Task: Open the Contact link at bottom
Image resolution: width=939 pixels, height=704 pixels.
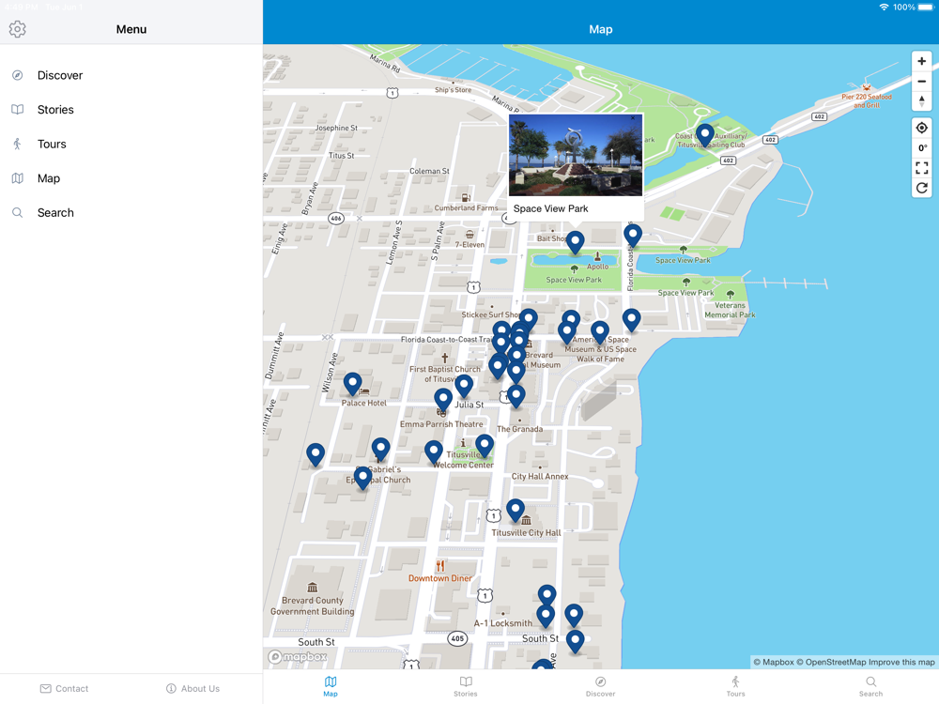Action: point(64,688)
